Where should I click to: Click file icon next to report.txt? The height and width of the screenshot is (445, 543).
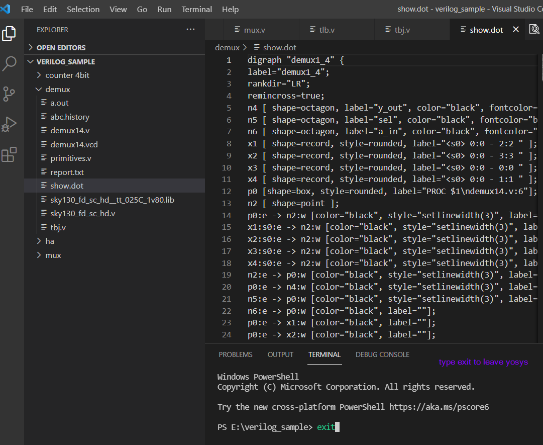tap(44, 172)
